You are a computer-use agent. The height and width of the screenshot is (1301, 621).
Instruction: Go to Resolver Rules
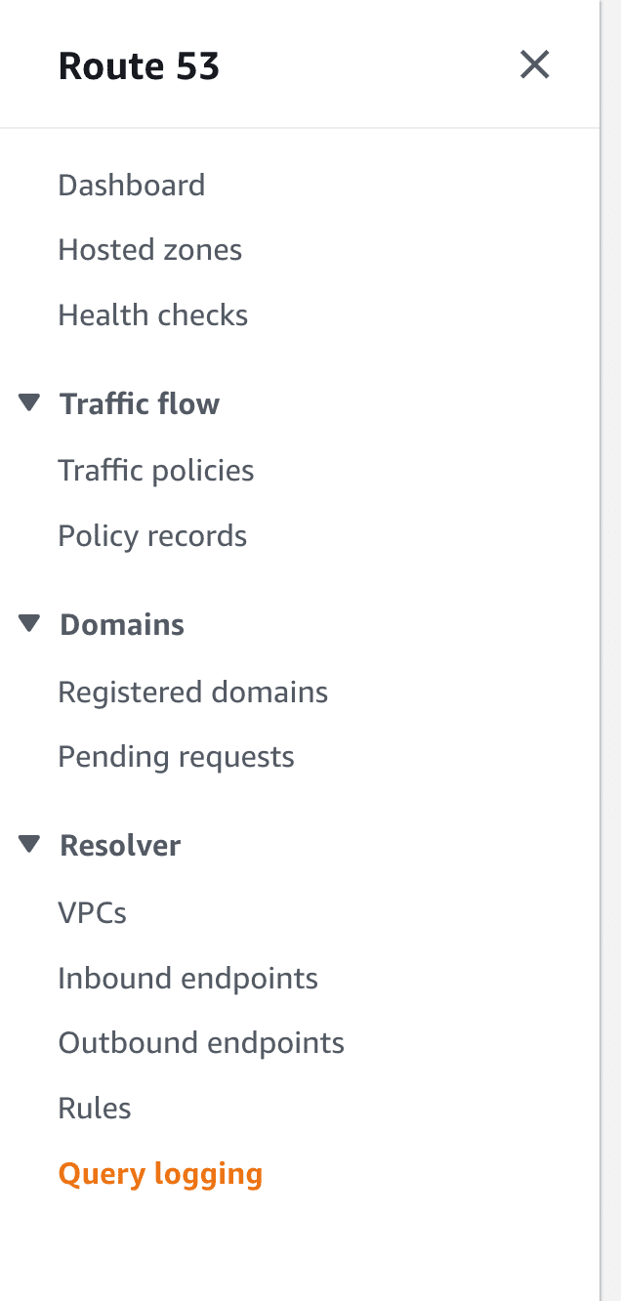(x=95, y=1109)
